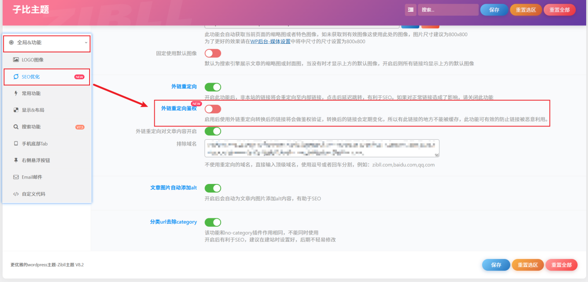Click the LOGO图像 picture icon in sidebar
This screenshot has height=282, width=588.
(16, 60)
